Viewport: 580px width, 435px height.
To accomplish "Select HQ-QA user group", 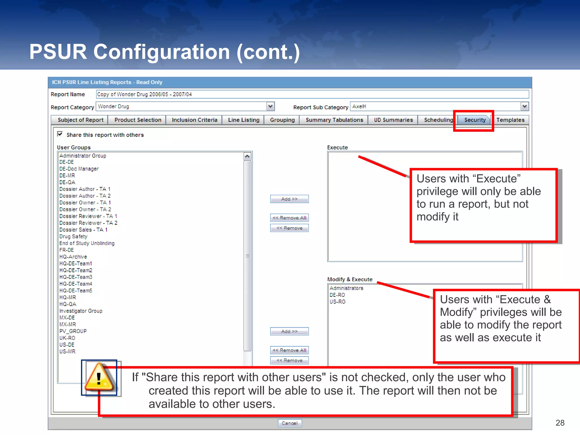I will pos(68,304).
